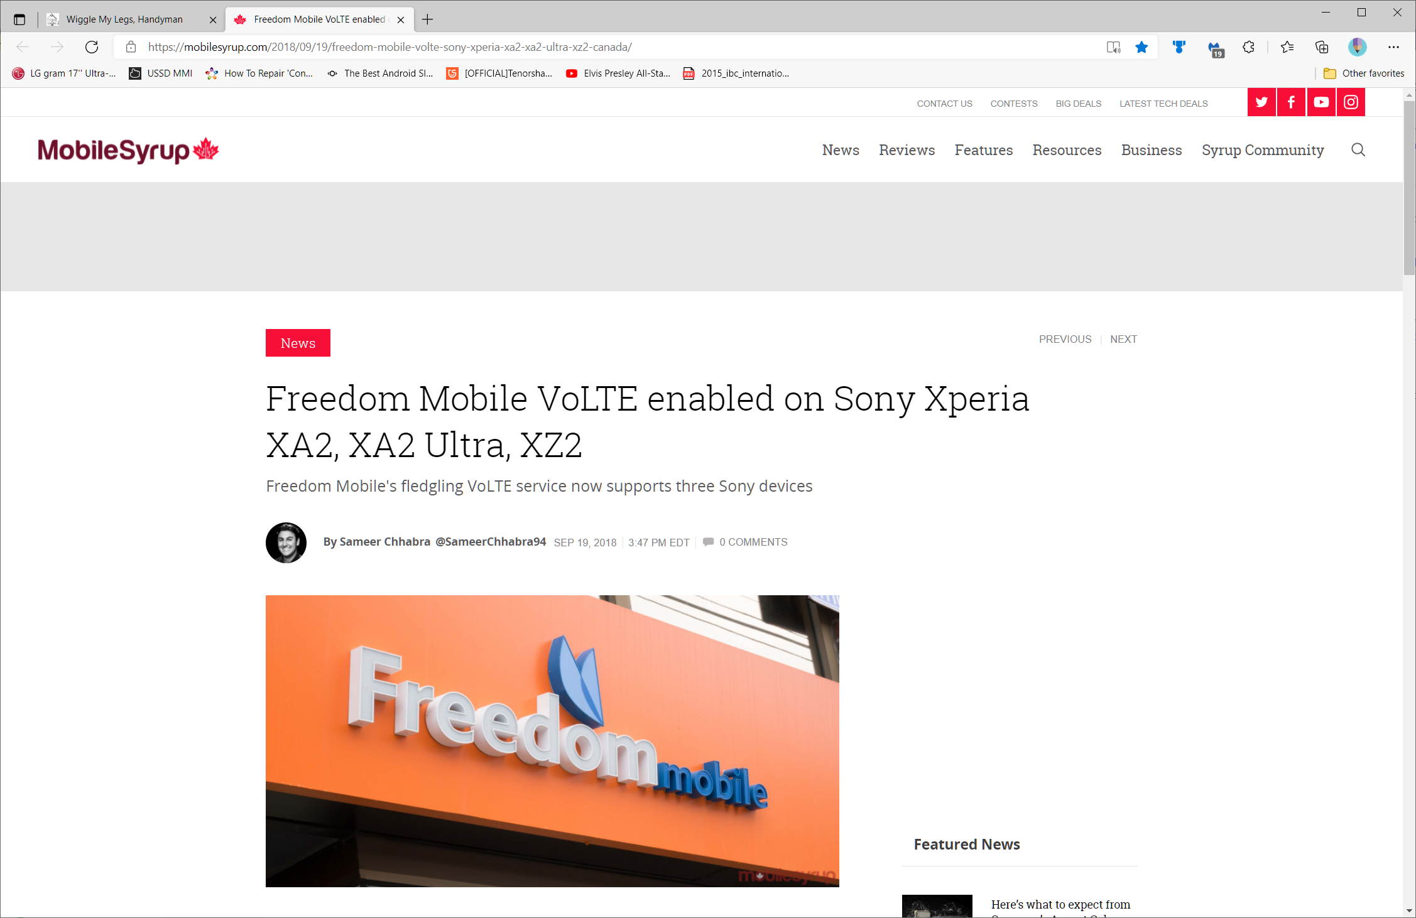The image size is (1416, 918).
Task: Toggle the favorite star for this page
Action: click(x=1141, y=47)
